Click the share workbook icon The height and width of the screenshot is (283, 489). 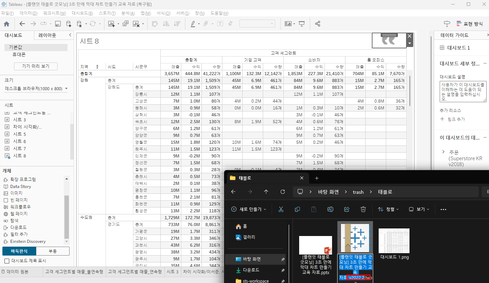[318, 24]
